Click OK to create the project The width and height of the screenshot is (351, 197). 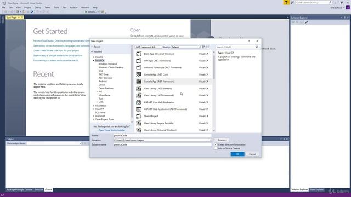237,154
